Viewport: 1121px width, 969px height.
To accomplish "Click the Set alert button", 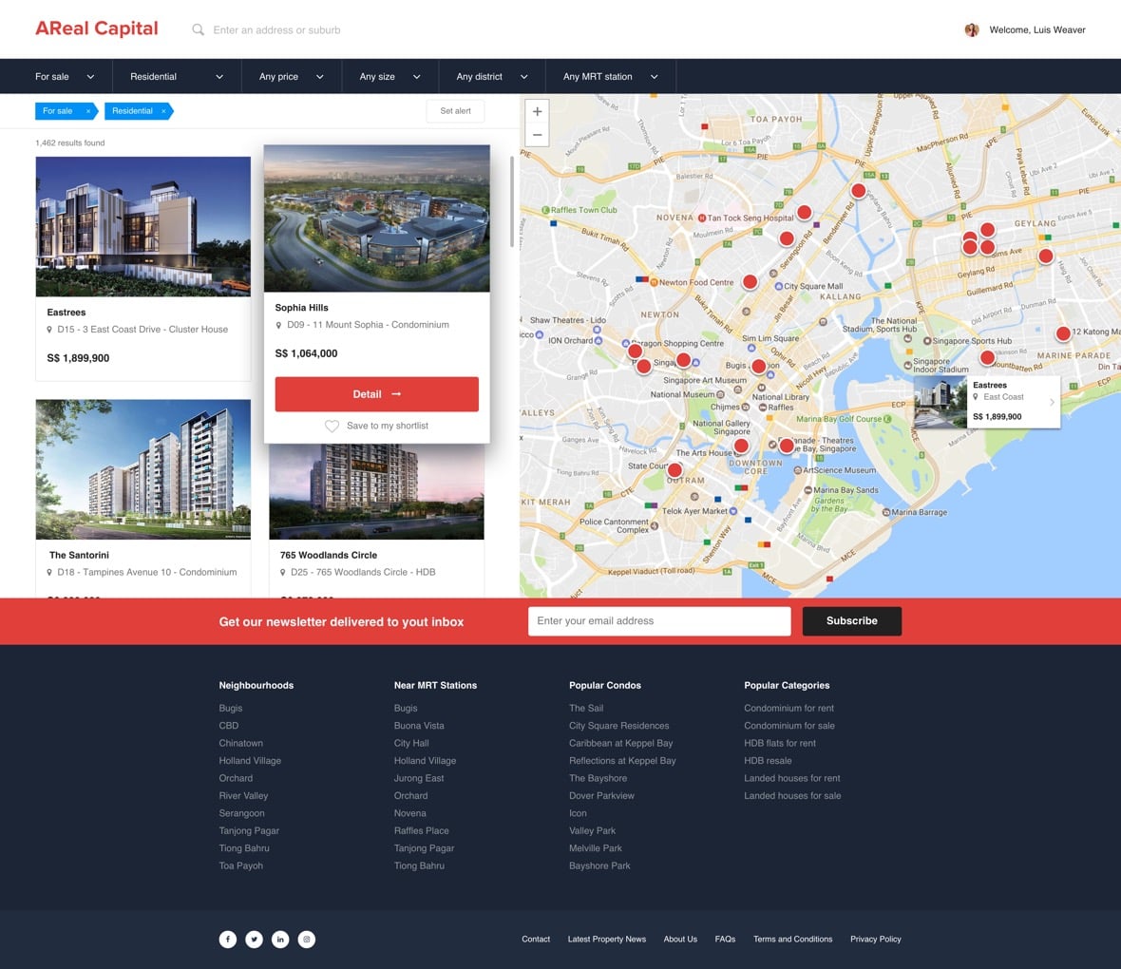I will point(455,111).
